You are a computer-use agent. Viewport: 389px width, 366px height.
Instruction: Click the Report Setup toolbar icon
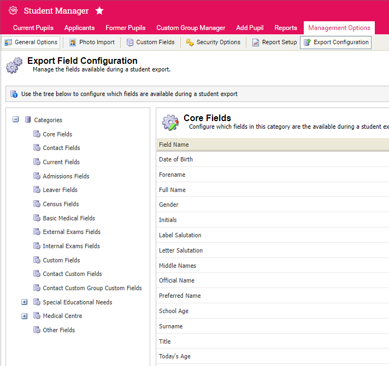[x=256, y=43]
